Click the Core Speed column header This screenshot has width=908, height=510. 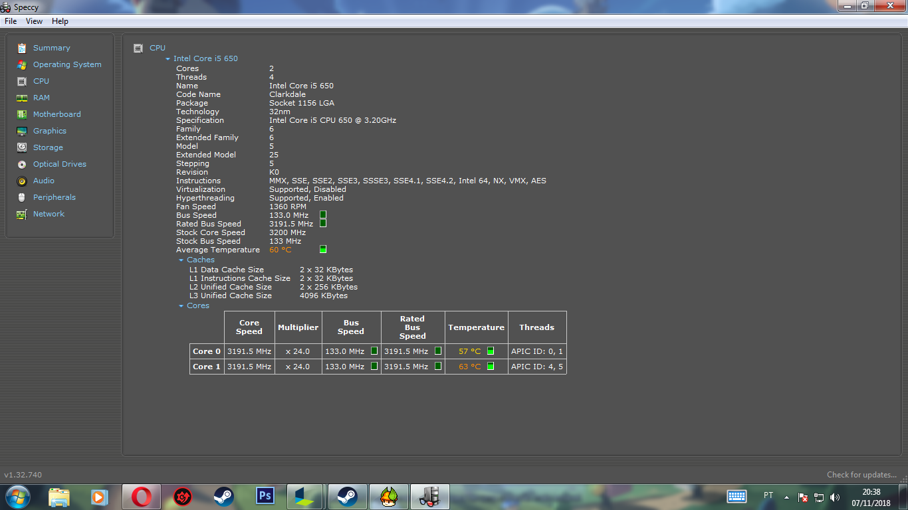pyautogui.click(x=249, y=327)
